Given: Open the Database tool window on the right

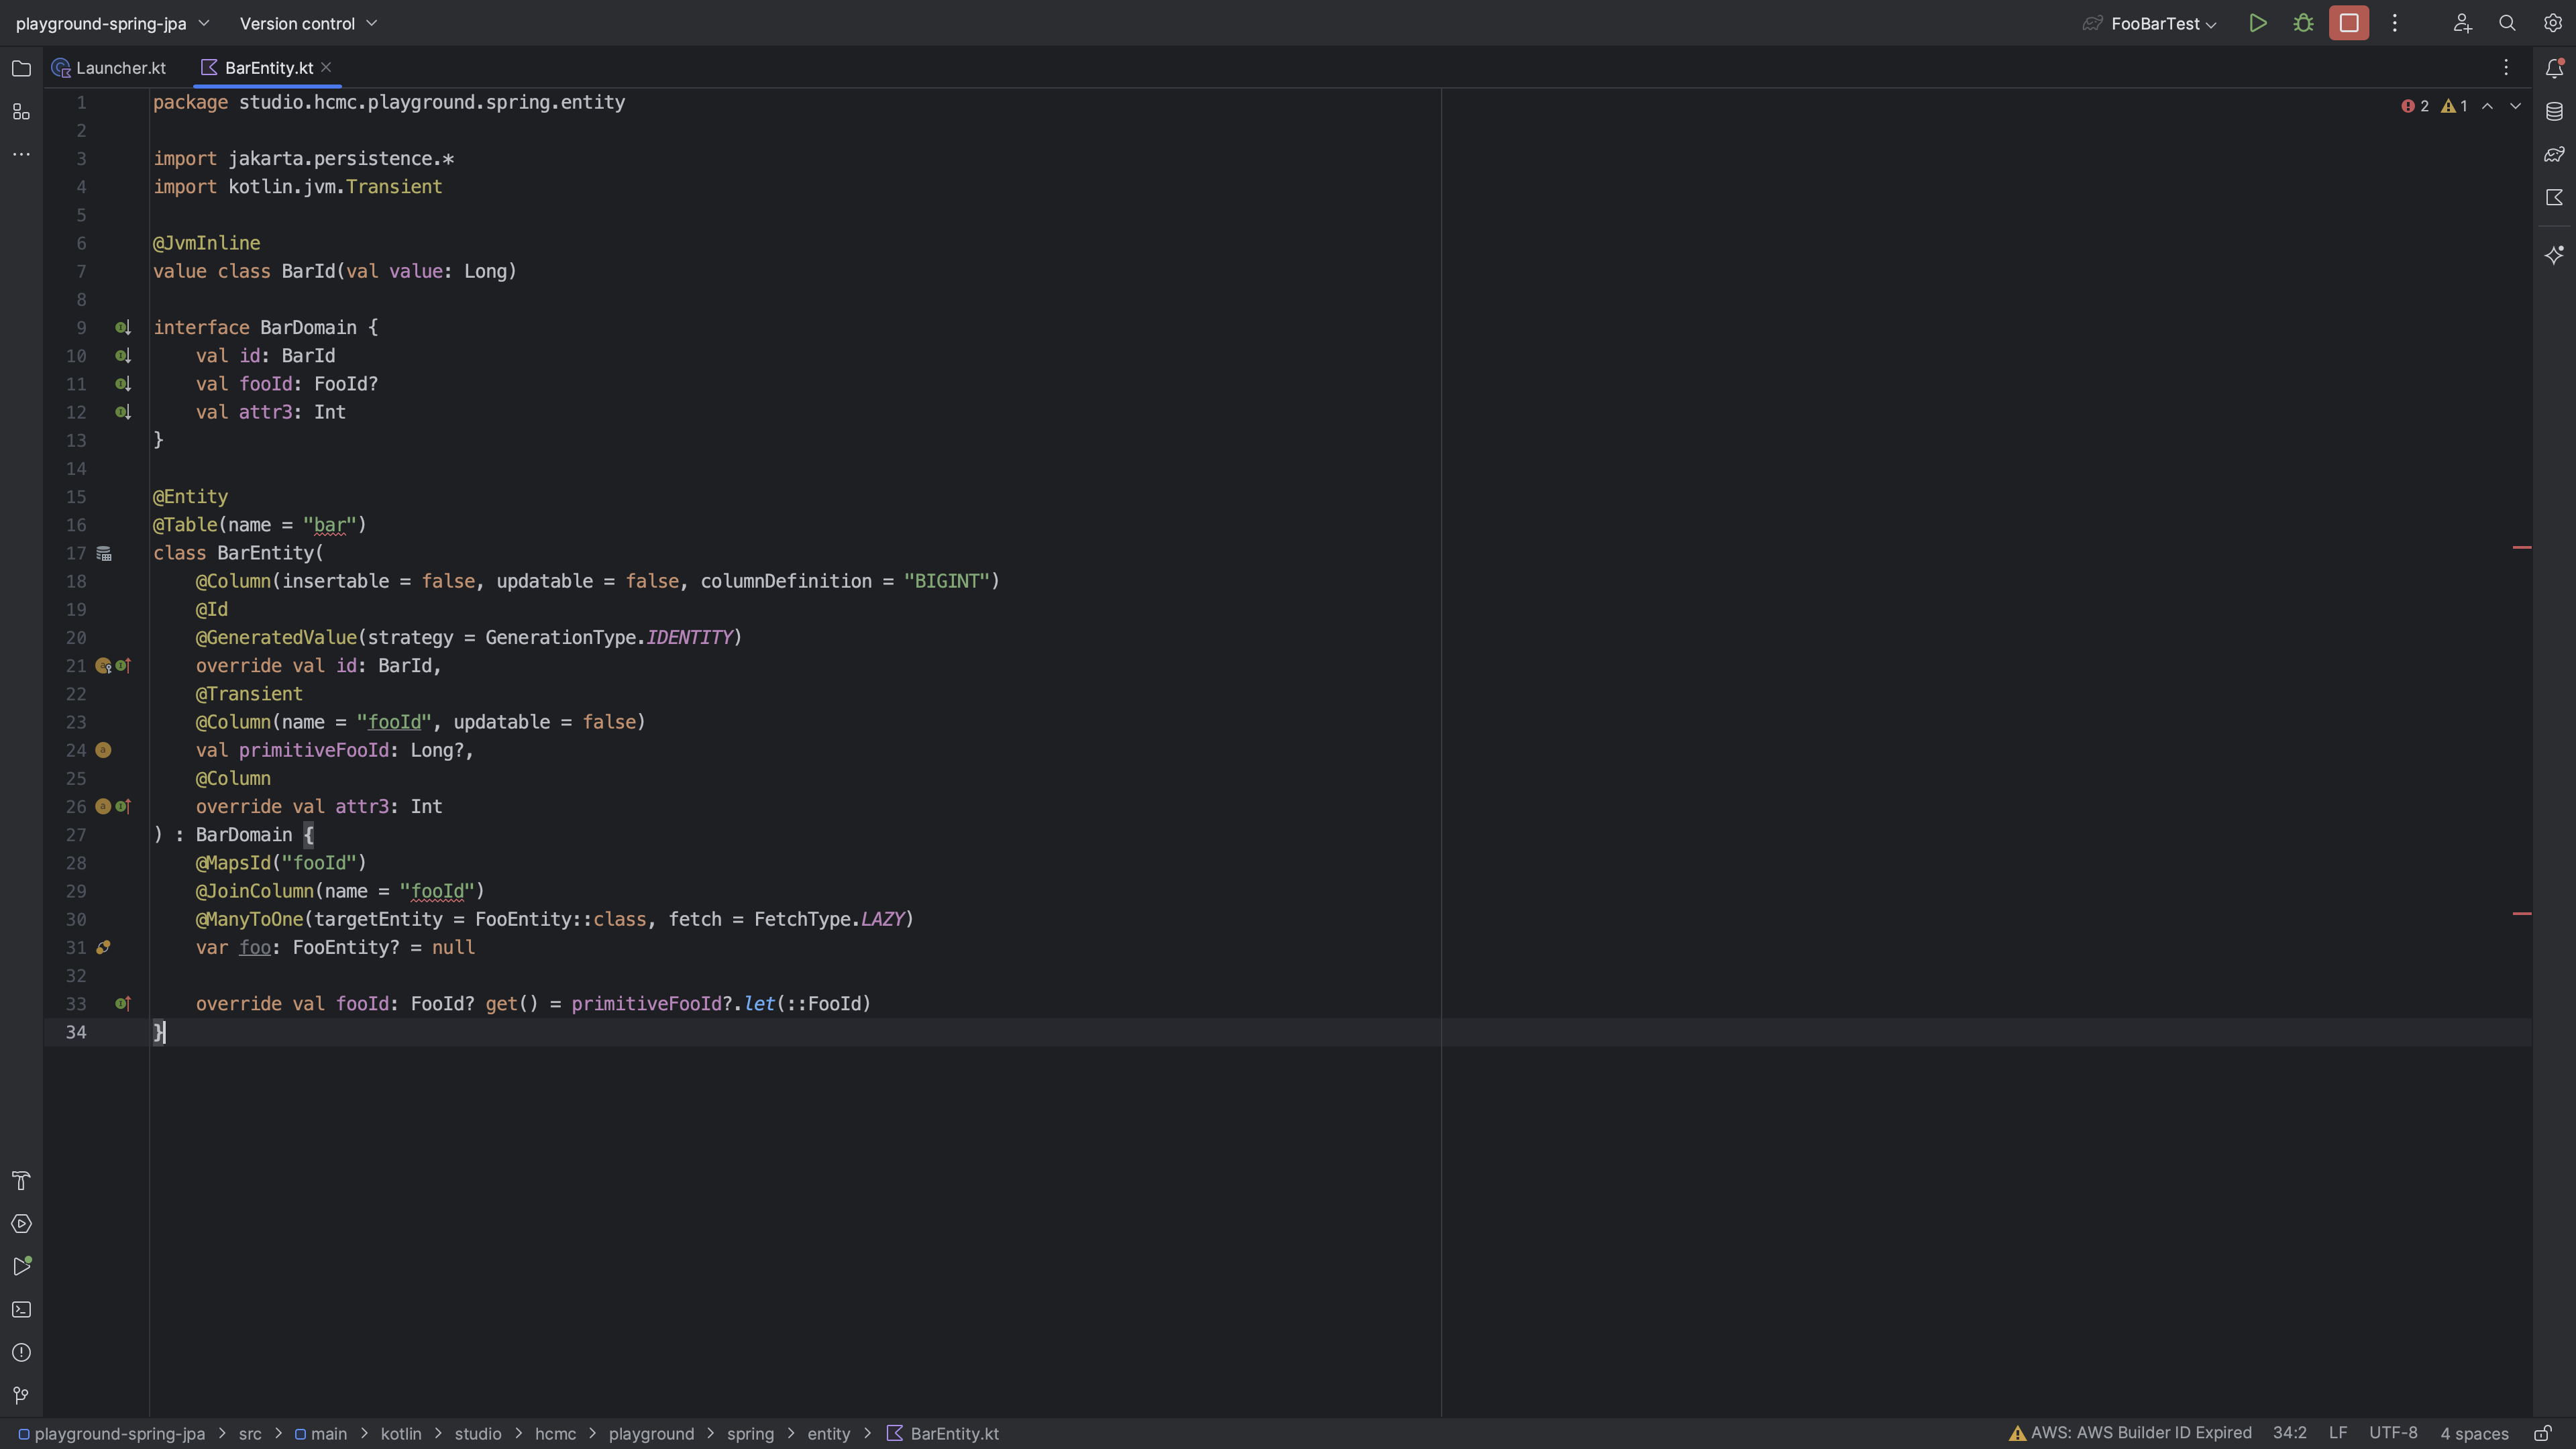Looking at the screenshot, I should click(x=2554, y=111).
